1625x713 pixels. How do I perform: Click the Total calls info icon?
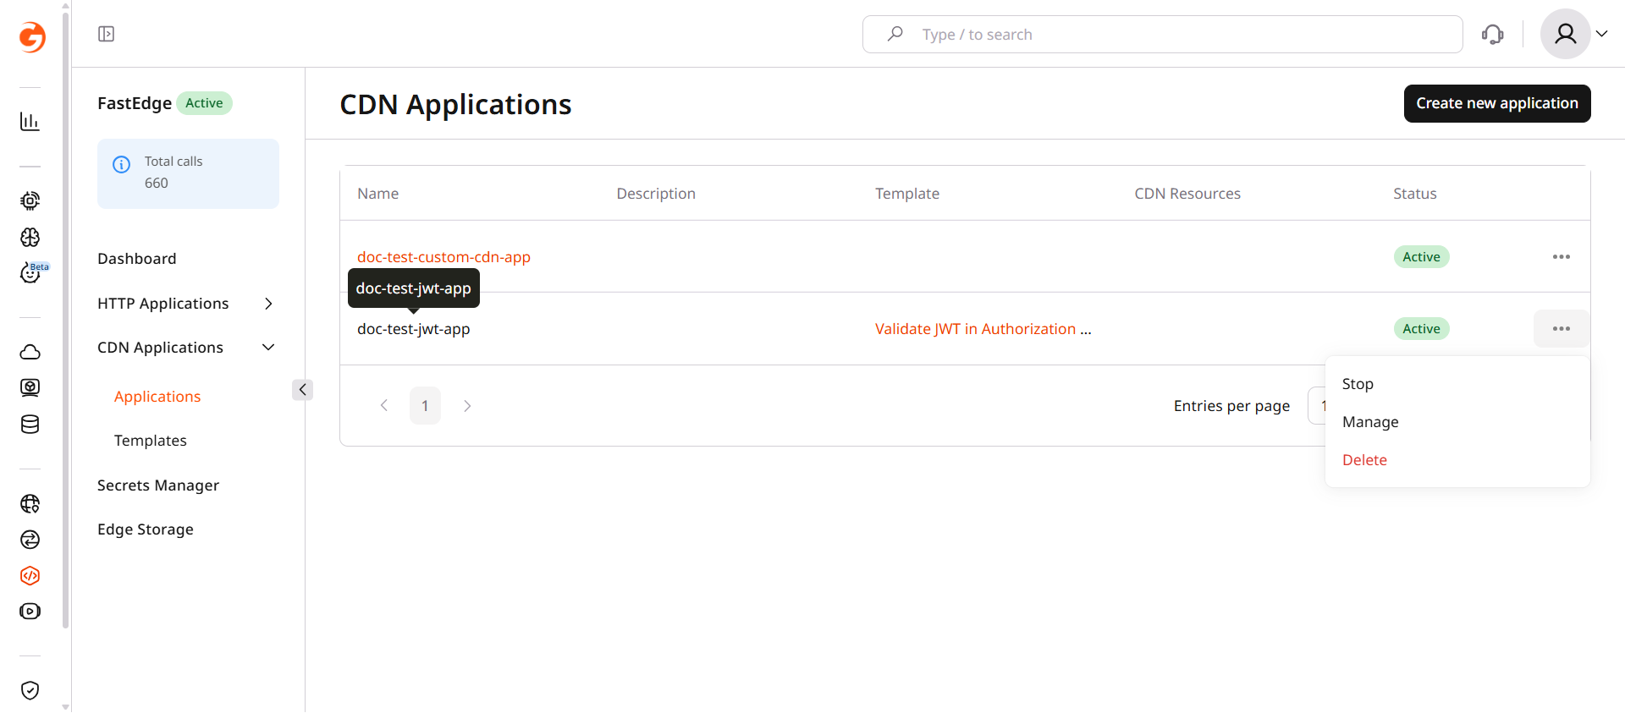122,164
